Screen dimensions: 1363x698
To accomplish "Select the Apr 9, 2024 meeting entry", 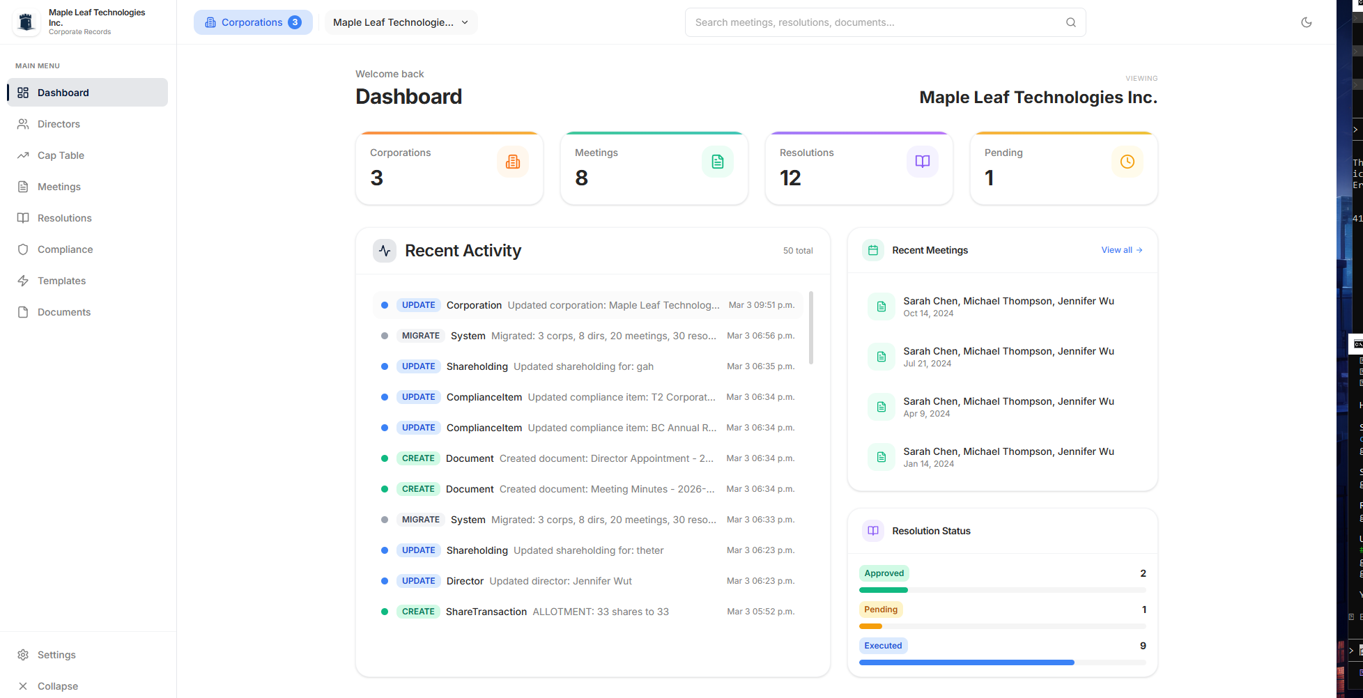I will coord(1003,407).
